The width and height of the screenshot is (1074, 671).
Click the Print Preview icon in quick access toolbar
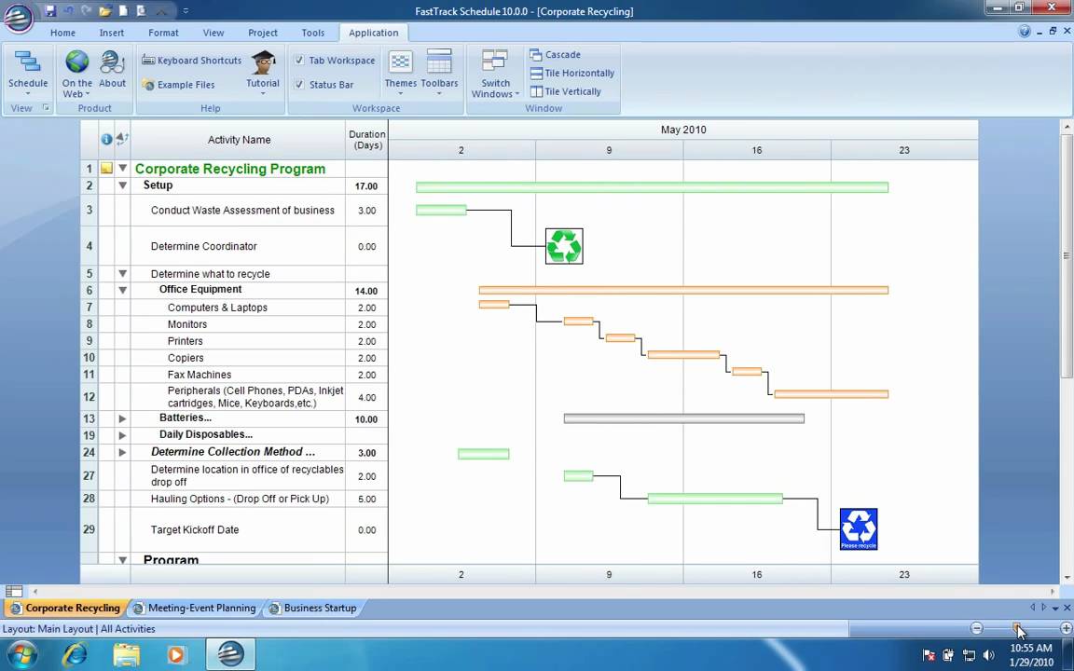[142, 11]
